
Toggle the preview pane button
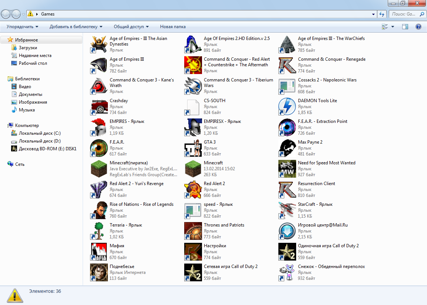click(405, 27)
